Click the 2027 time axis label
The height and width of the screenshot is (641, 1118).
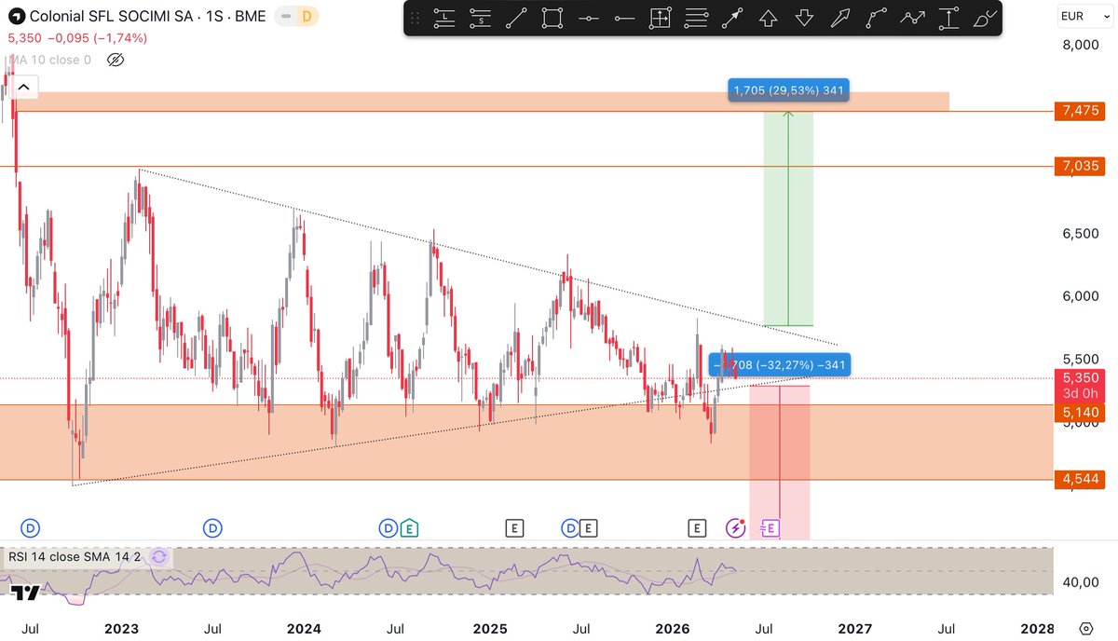pyautogui.click(x=855, y=629)
